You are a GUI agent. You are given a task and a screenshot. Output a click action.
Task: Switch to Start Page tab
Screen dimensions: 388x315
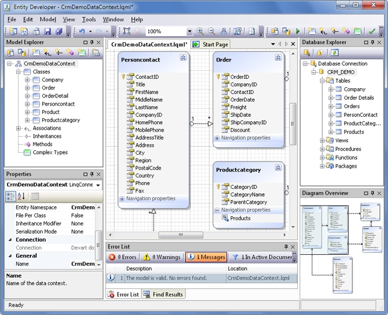[x=211, y=45]
